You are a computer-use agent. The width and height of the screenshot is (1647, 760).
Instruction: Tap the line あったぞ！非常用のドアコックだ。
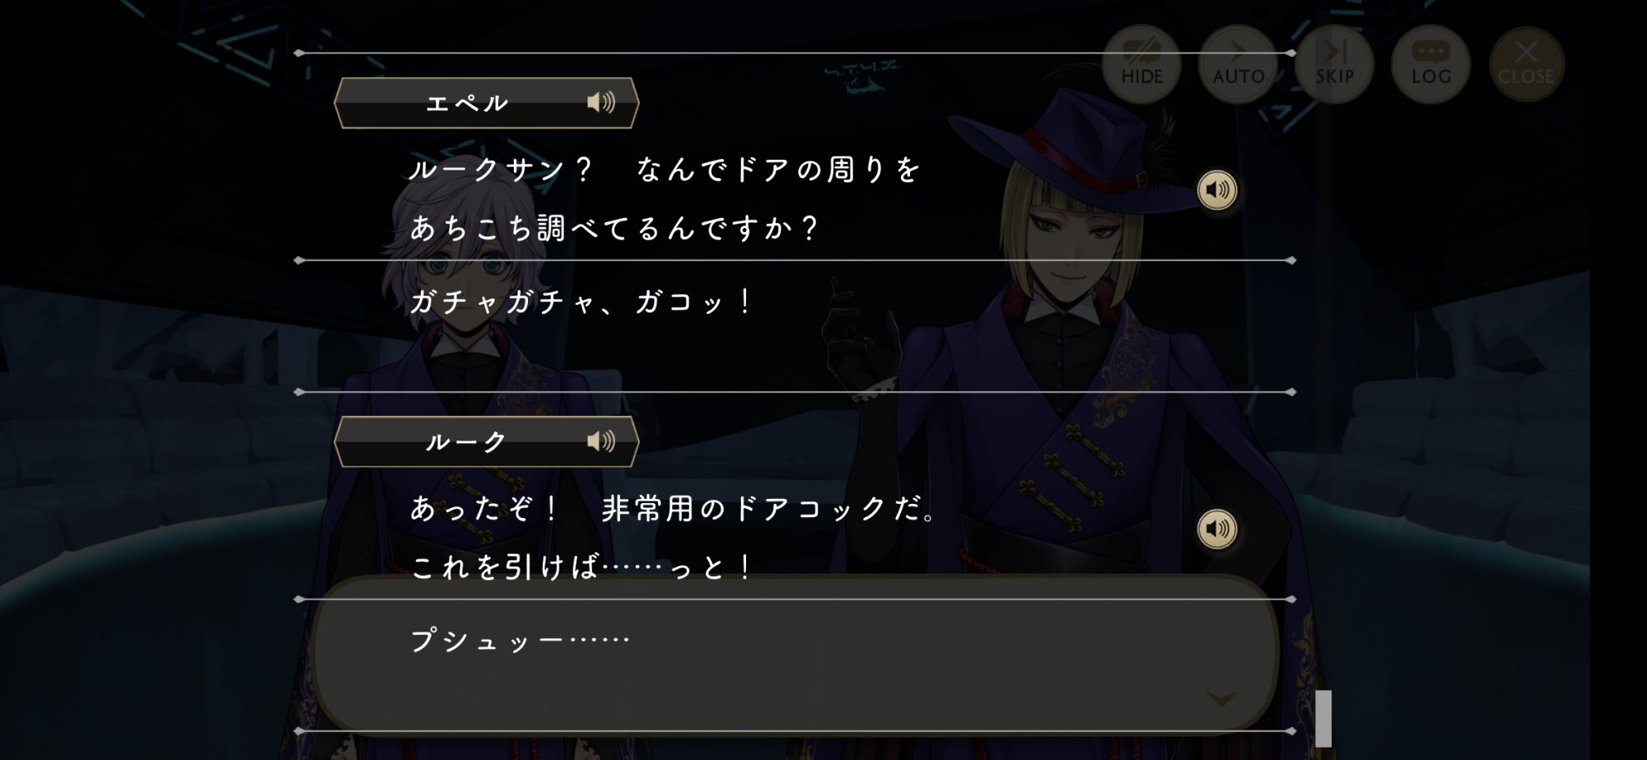click(x=673, y=509)
